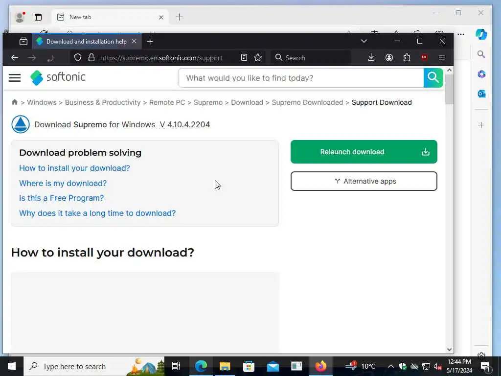501x376 pixels.
Task: Click the page scrollbar down arrow
Action: [x=449, y=350]
